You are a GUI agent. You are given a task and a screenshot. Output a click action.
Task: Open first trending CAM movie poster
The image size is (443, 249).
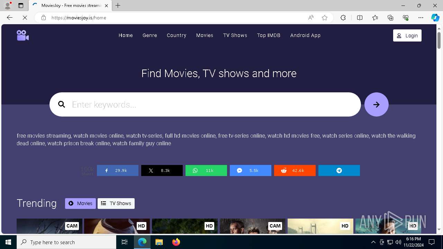click(49, 226)
